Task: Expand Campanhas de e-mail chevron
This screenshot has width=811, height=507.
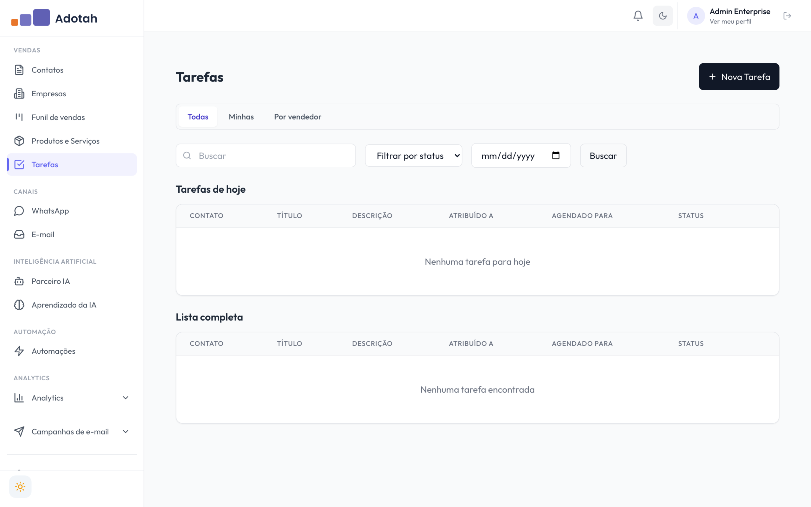Action: click(x=126, y=432)
